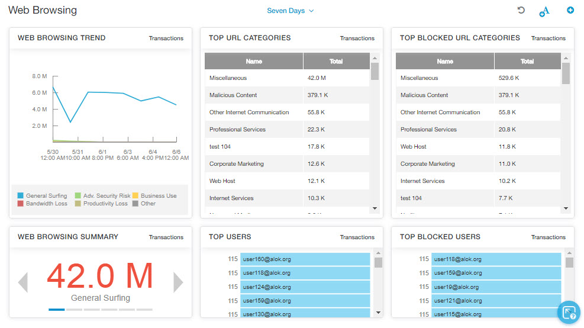Go to previous web browsing summary
The height and width of the screenshot is (328, 584).
click(x=23, y=282)
